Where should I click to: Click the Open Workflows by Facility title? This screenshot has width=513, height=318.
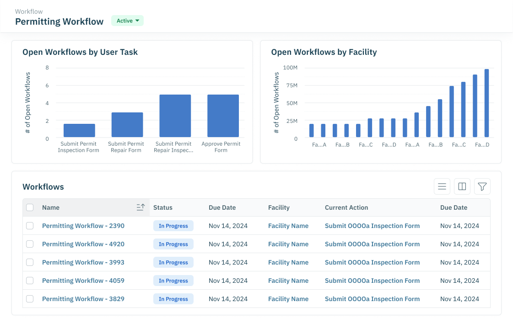click(x=324, y=52)
